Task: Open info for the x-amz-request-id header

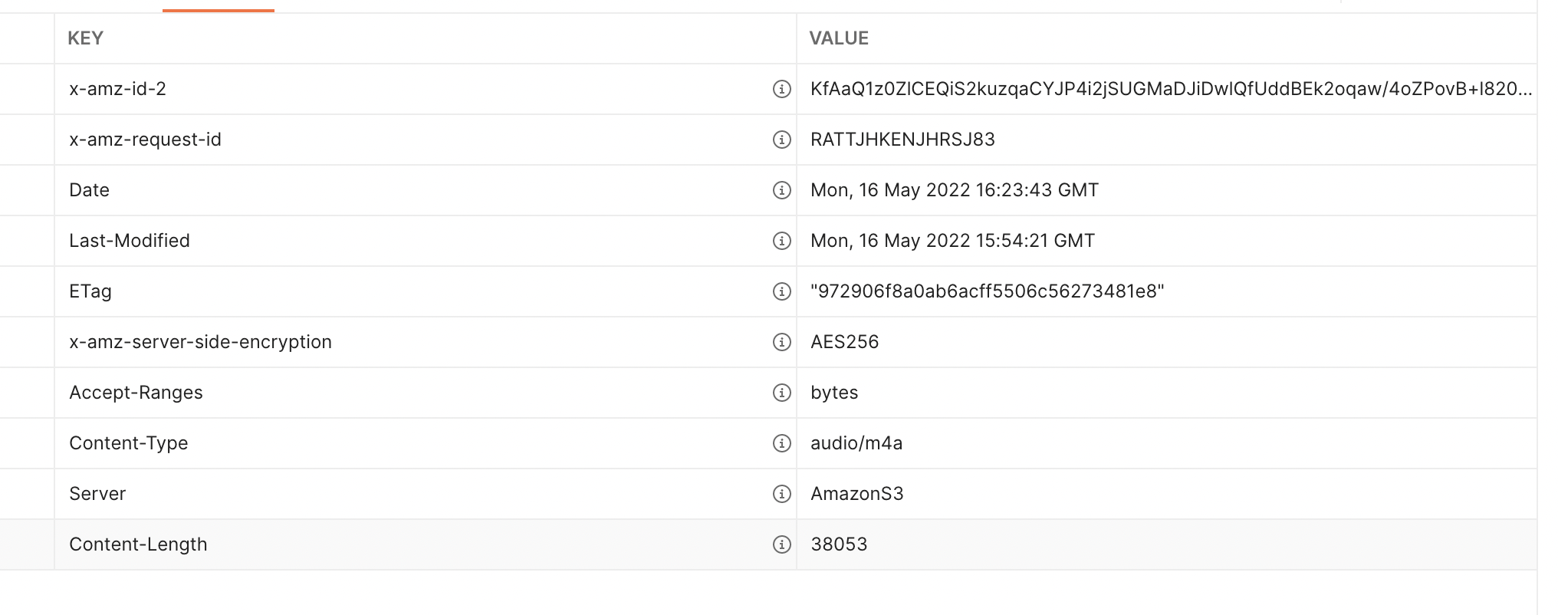Action: pyautogui.click(x=781, y=140)
